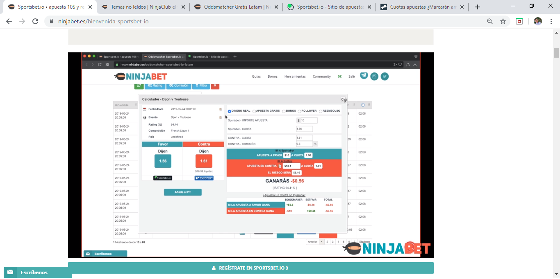Image resolution: width=560 pixels, height=279 pixels.
Task: Select the DINERO REAL radio button
Action: click(230, 111)
